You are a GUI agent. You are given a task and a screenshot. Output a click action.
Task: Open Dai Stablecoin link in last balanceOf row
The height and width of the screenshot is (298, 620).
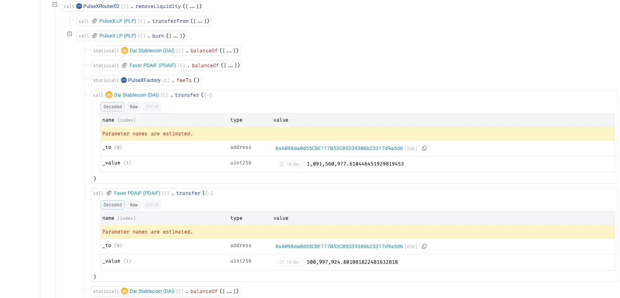coord(152,291)
